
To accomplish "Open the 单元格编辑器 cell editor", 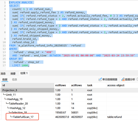I will coord(108,79).
